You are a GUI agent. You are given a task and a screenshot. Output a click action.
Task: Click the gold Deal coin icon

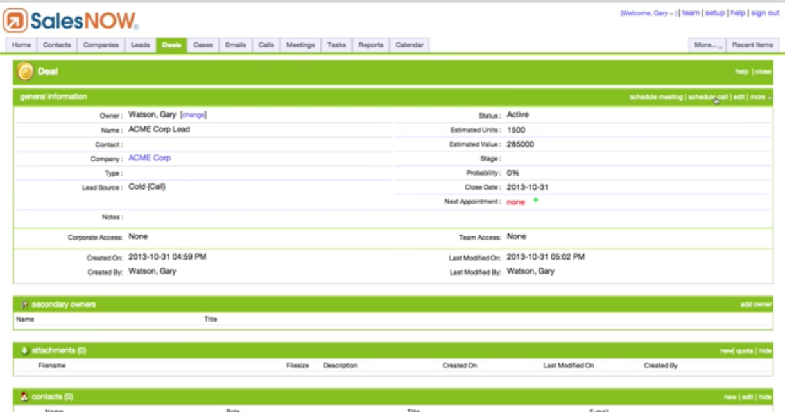26,72
